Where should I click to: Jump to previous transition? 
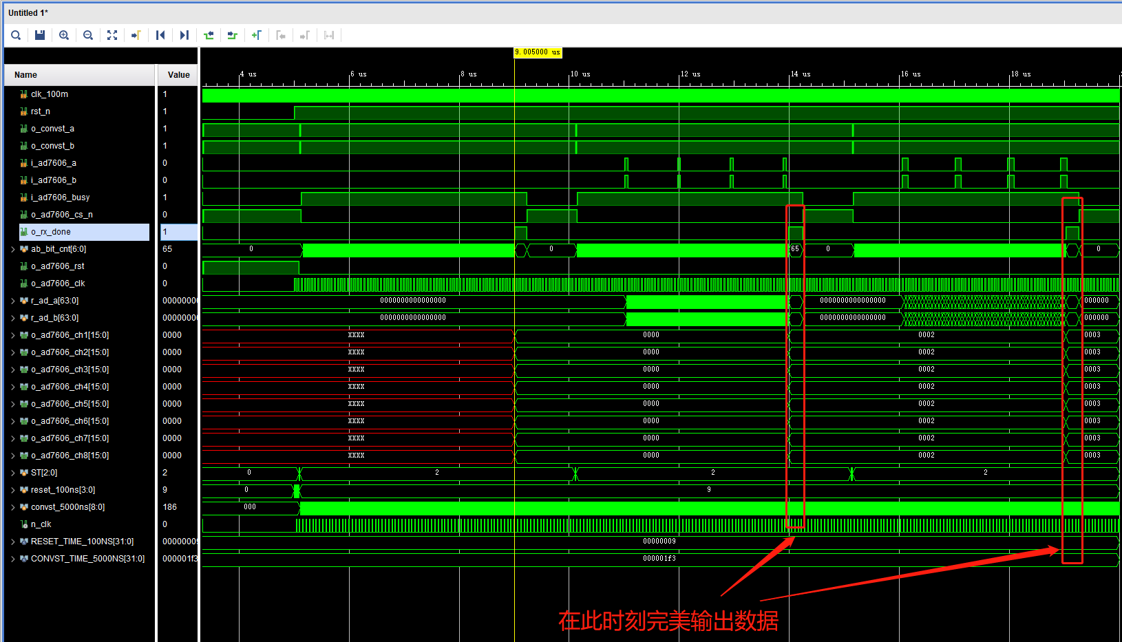pos(209,35)
